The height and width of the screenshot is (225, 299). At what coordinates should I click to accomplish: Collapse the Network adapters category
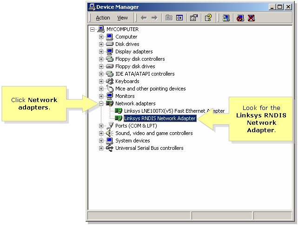click(x=101, y=103)
